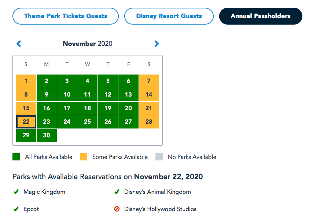Go to previous month with left arrow

(19, 44)
